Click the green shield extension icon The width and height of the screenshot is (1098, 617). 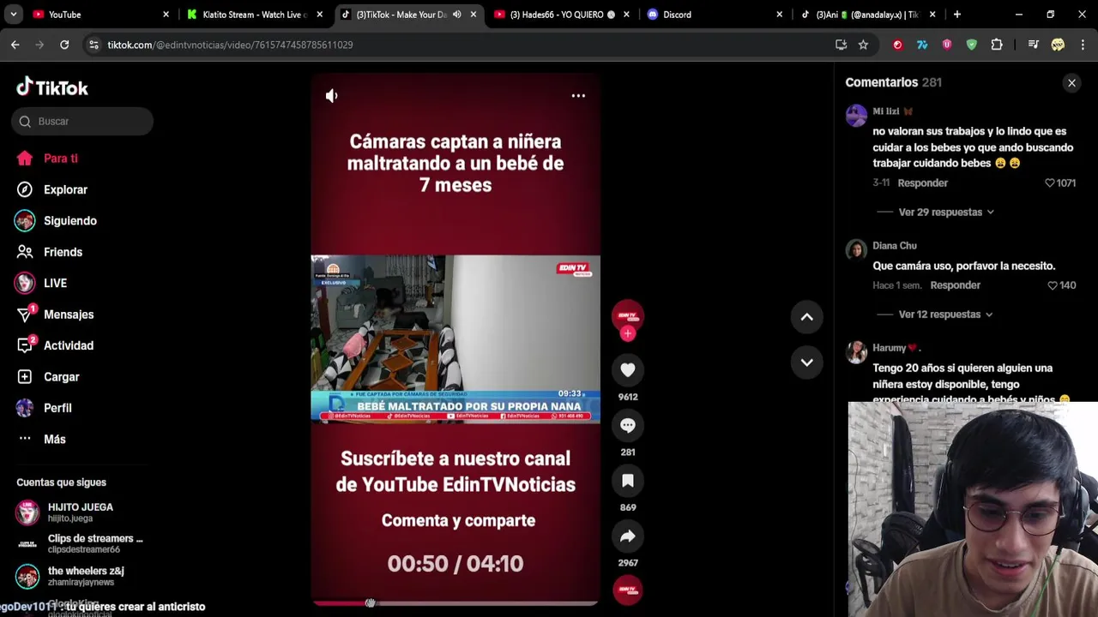(972, 45)
